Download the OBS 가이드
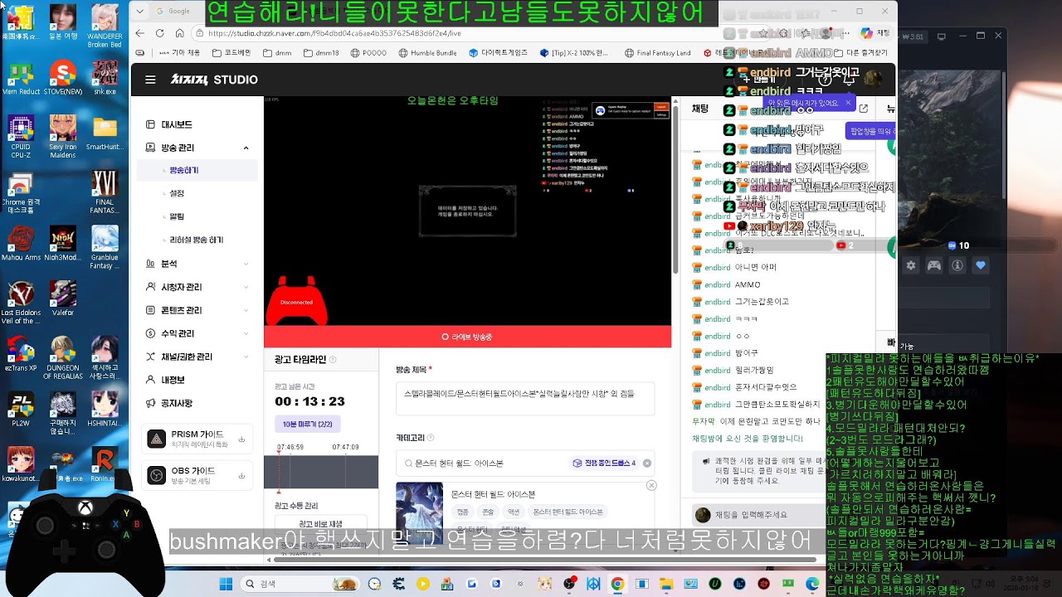This screenshot has height=597, width=1062. point(241,475)
